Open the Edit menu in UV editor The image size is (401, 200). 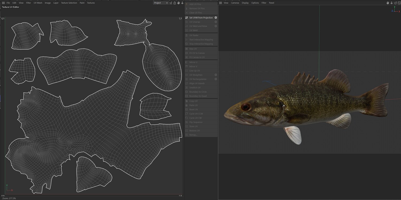(x=14, y=3)
